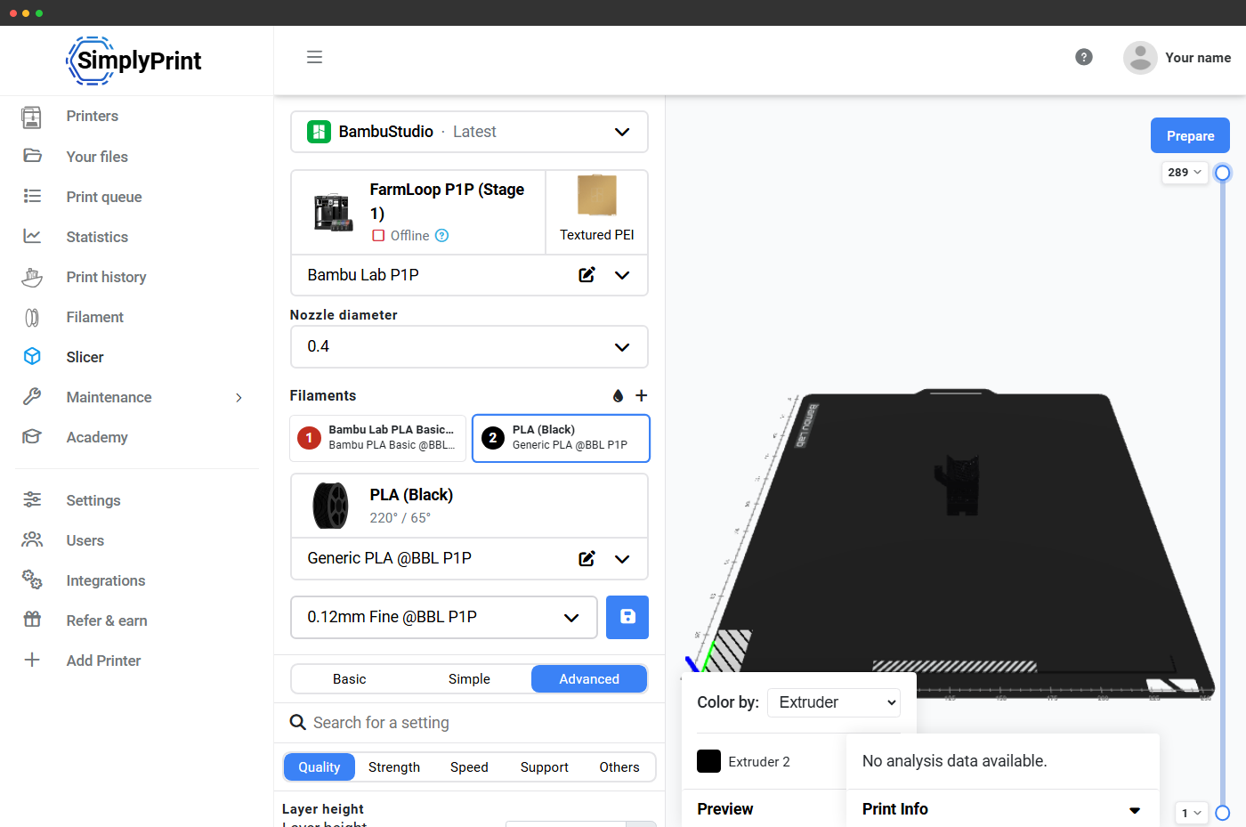Viewport: 1246px width, 827px height.
Task: Open the Printers page icon in sidebar
Action: pyautogui.click(x=32, y=117)
